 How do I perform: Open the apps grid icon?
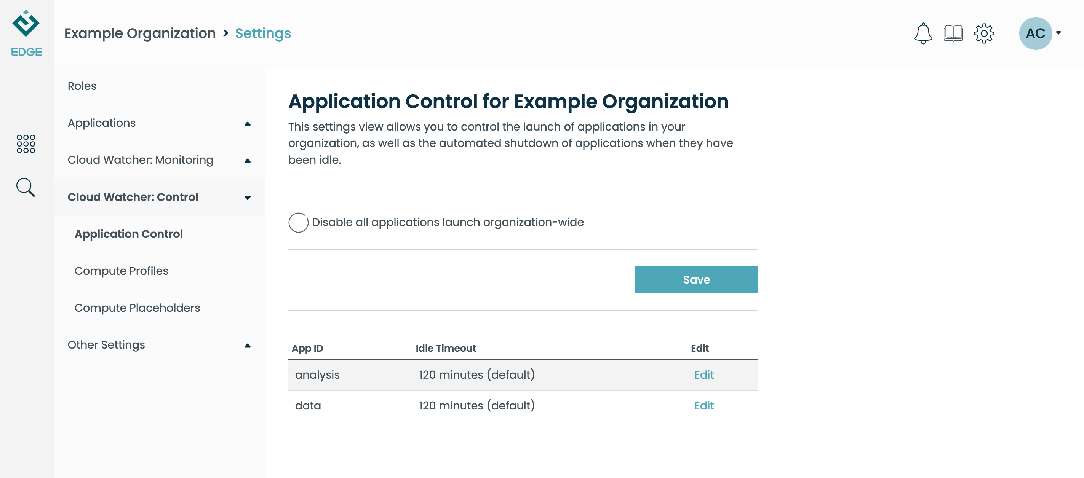[26, 144]
